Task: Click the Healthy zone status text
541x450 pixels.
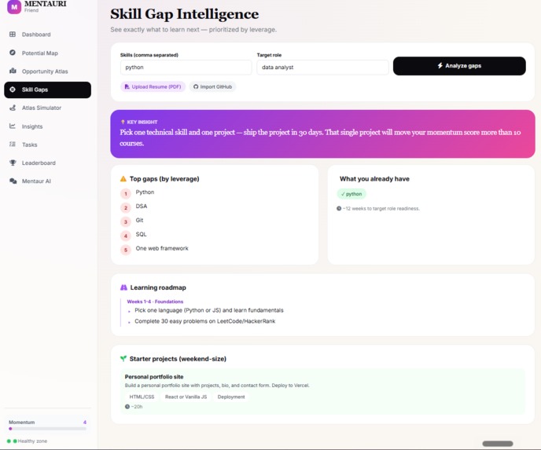Action: coord(32,441)
